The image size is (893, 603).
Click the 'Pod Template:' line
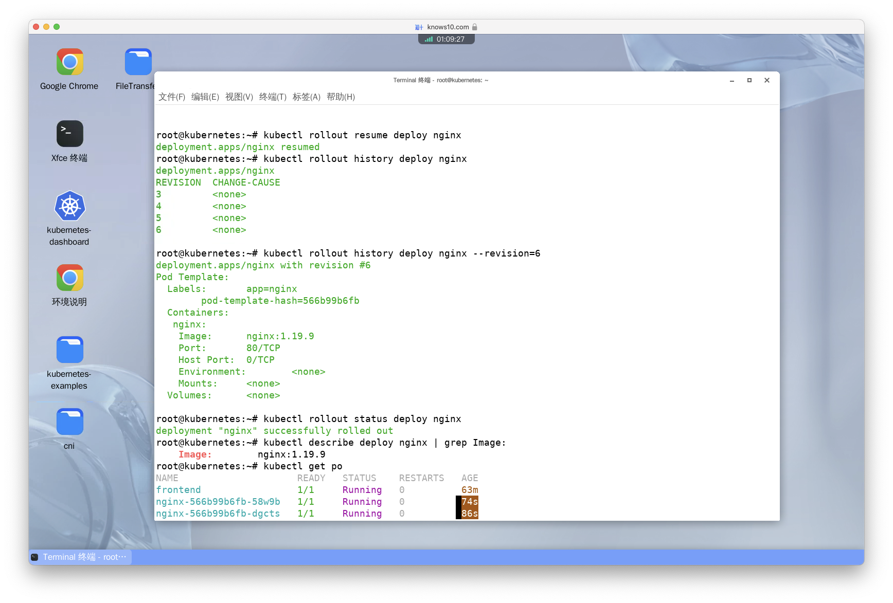(x=192, y=277)
